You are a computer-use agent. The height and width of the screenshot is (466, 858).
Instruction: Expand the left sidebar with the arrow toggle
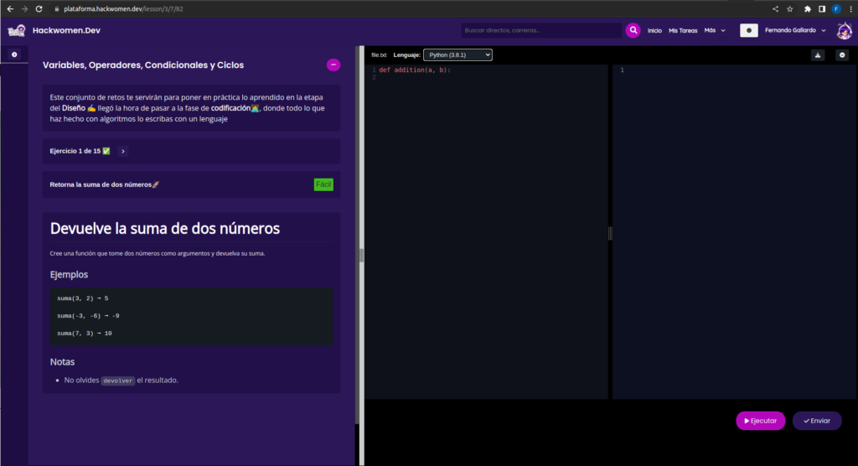(14, 54)
